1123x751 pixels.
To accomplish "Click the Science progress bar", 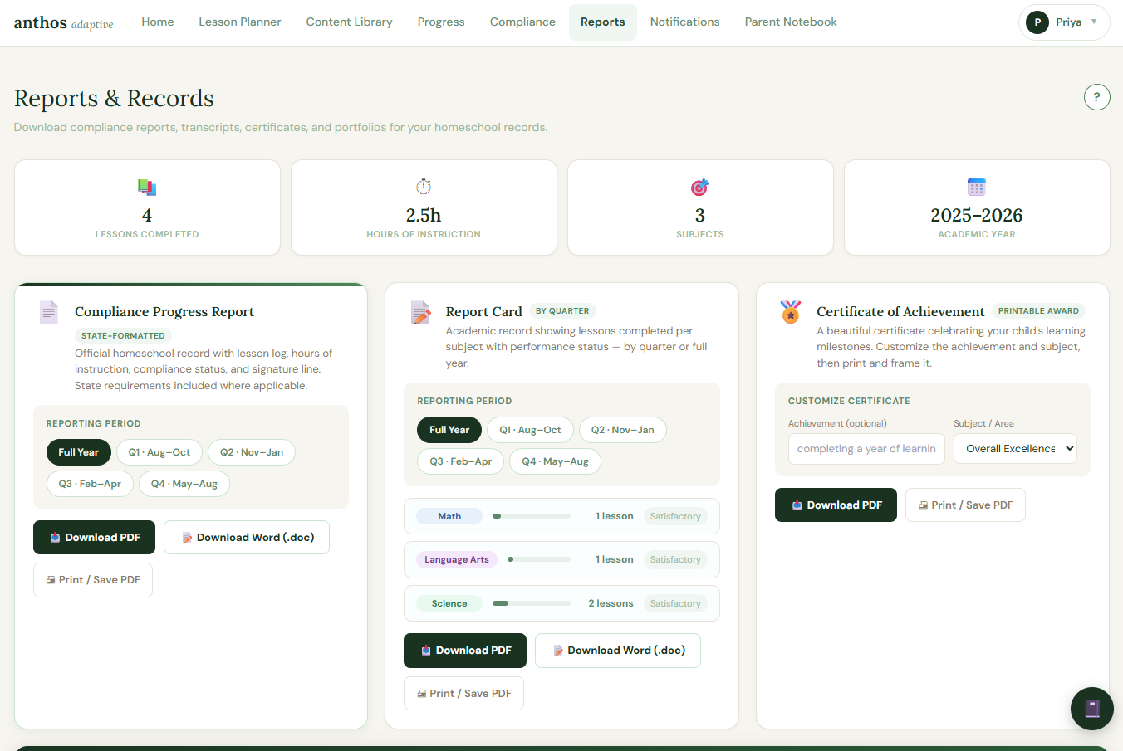I will [530, 603].
